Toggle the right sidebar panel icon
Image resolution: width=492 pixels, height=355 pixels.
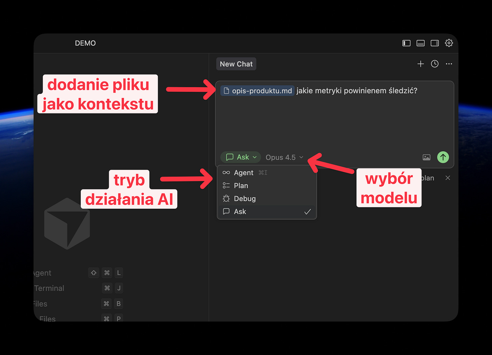click(x=435, y=43)
